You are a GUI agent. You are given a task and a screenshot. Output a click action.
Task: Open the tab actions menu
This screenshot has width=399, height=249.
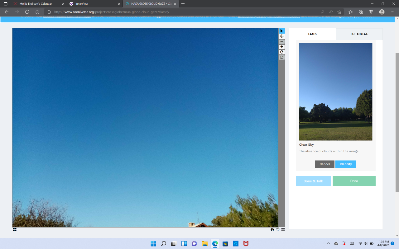pyautogui.click(x=6, y=4)
